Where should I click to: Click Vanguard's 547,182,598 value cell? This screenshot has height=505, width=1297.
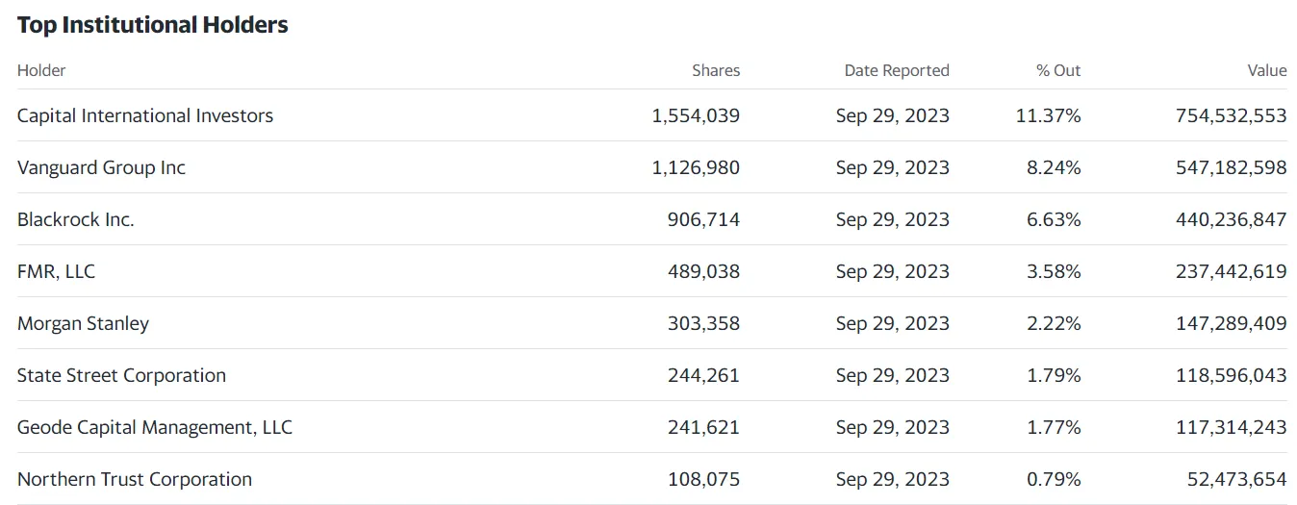click(1231, 167)
